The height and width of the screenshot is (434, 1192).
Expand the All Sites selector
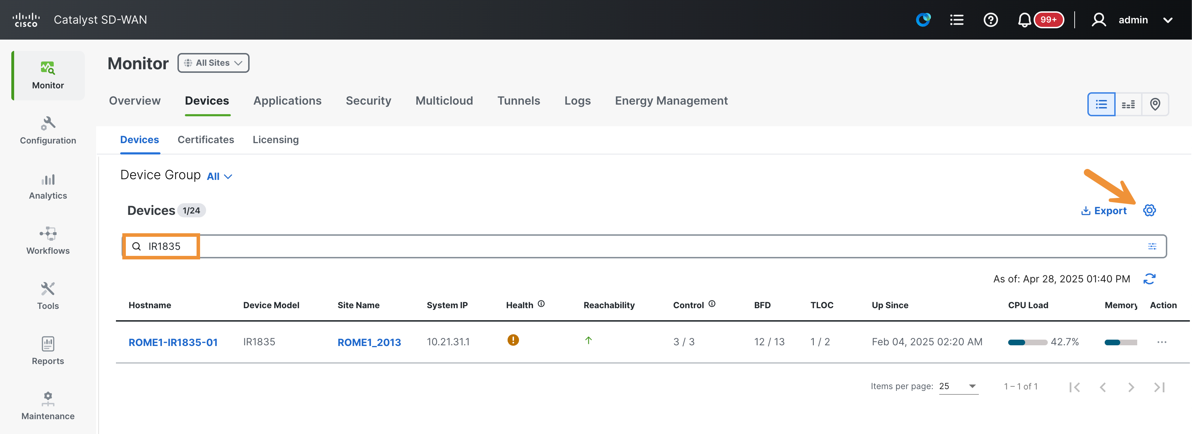(x=213, y=63)
